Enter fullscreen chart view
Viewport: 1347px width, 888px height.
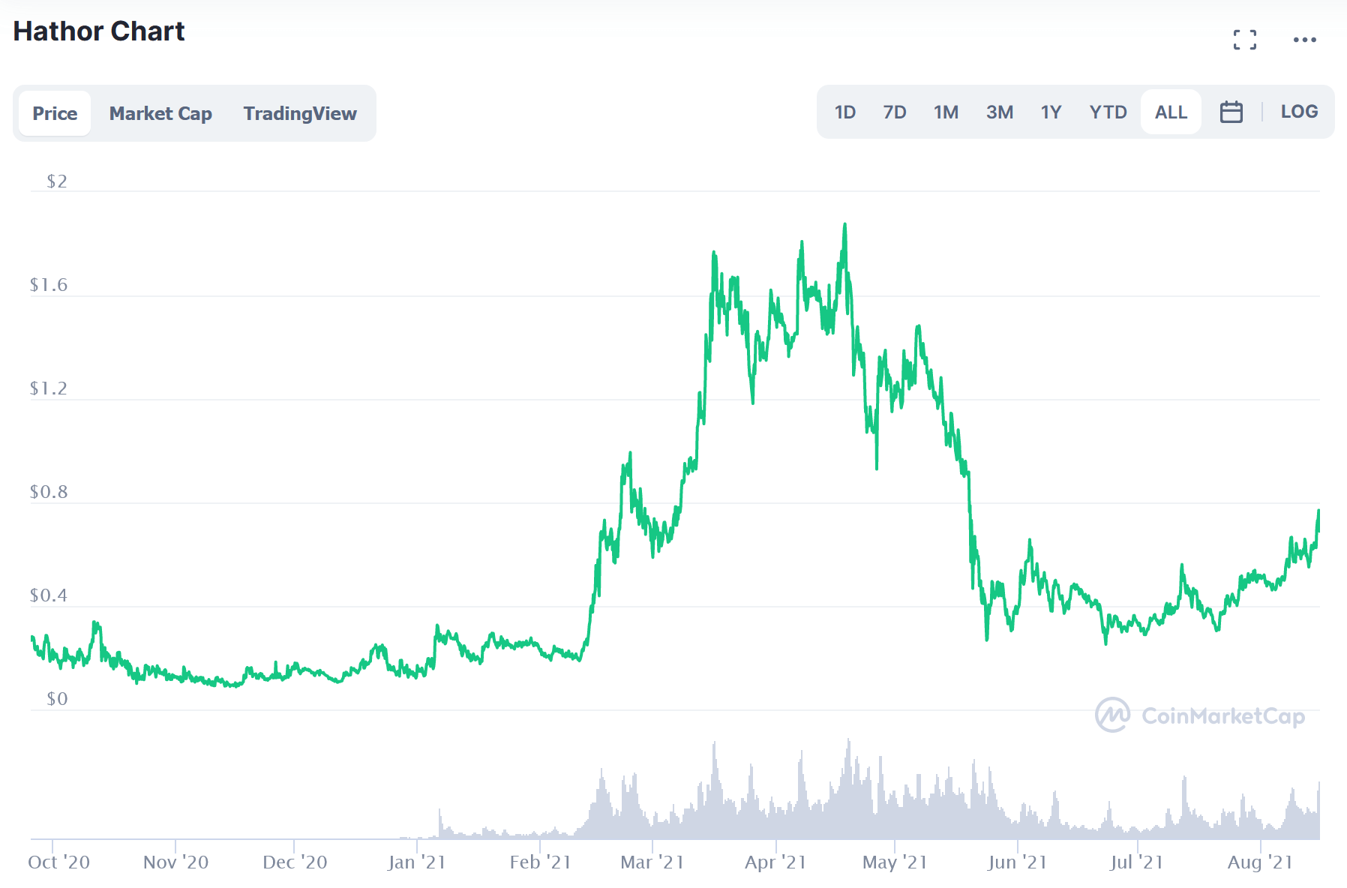pos(1244,40)
